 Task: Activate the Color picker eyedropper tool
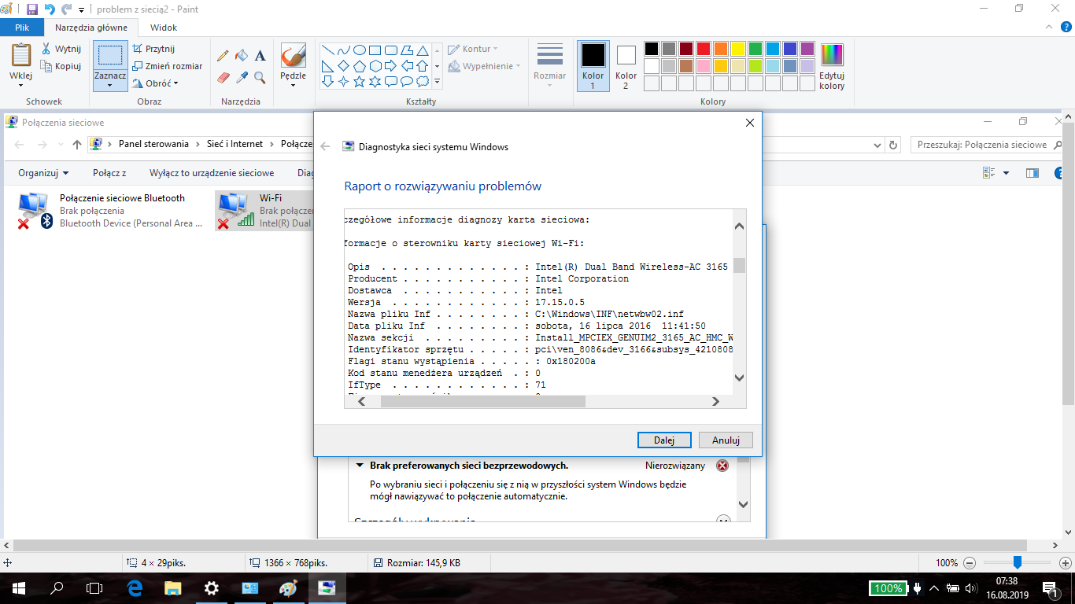[x=242, y=77]
